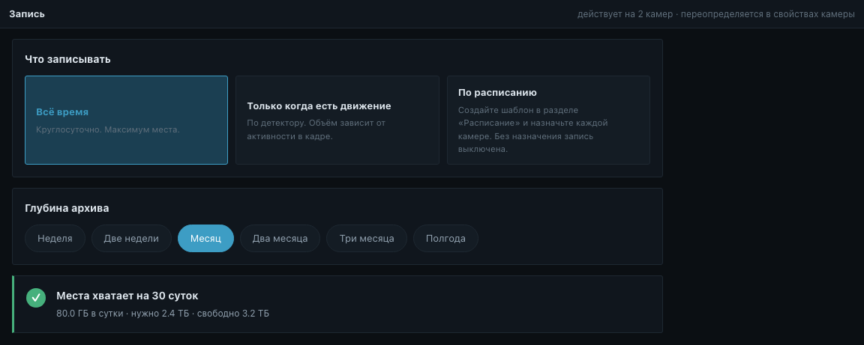
Task: Click the "Что записывать" panel heading
Action: coord(67,59)
